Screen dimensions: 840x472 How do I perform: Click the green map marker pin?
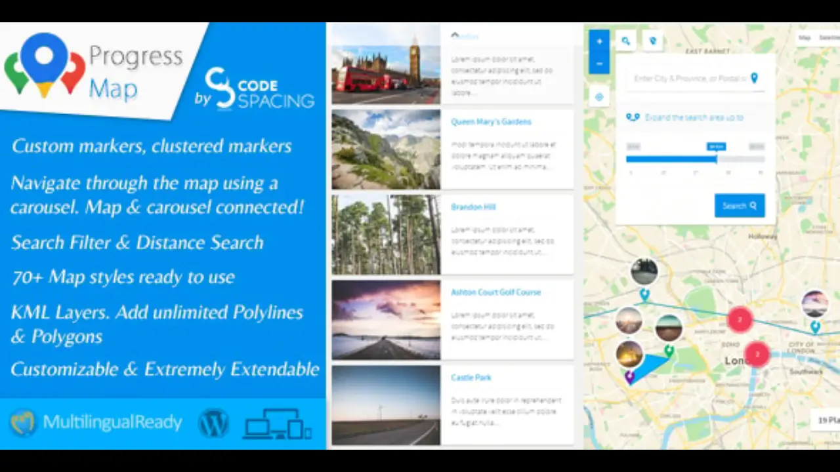click(x=669, y=351)
